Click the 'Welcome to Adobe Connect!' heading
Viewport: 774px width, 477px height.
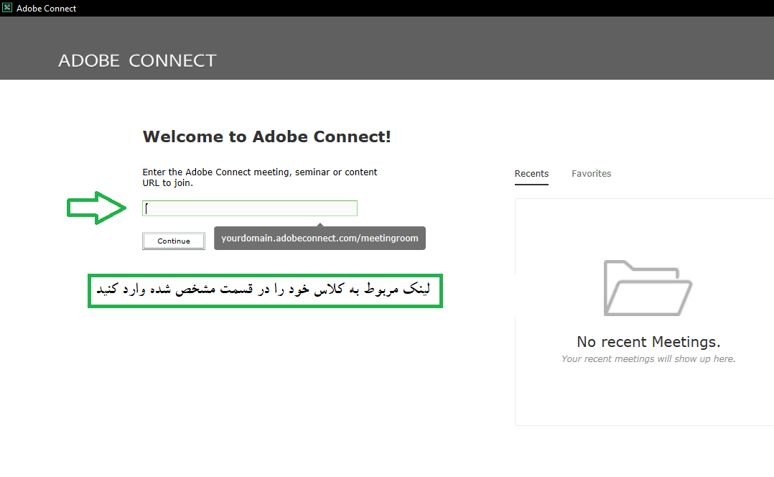click(x=266, y=136)
